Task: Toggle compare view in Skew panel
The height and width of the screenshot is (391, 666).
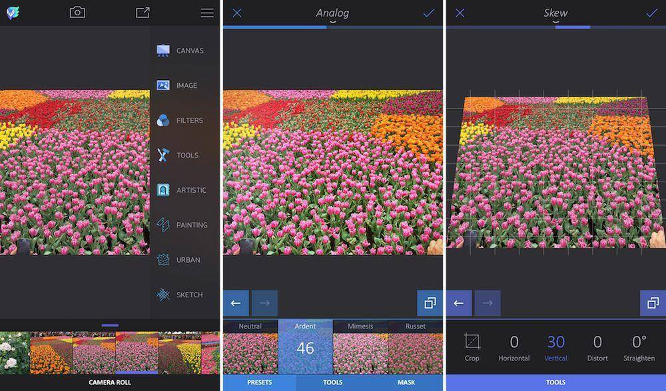Action: point(653,303)
